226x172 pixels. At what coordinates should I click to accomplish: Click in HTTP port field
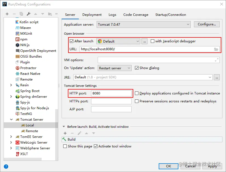coord(111,93)
